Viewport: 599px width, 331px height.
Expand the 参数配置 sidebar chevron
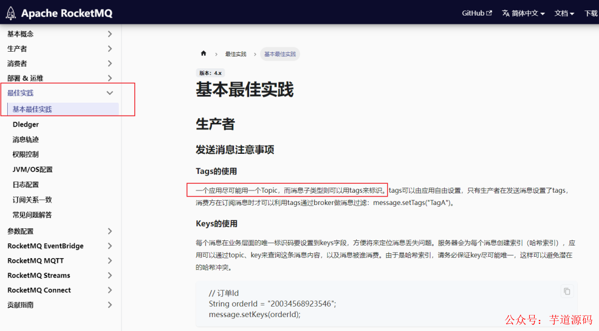point(110,231)
